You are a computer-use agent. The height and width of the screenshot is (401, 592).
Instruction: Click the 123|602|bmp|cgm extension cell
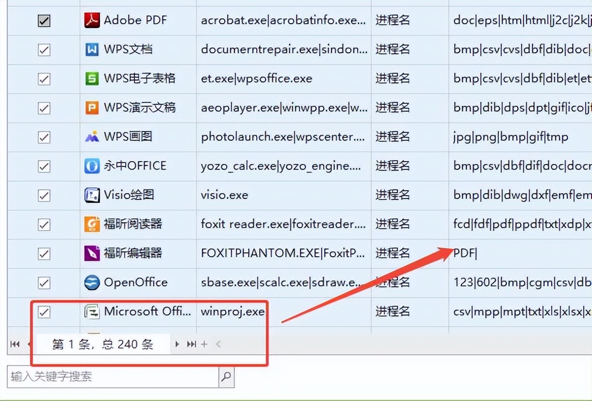[521, 283]
